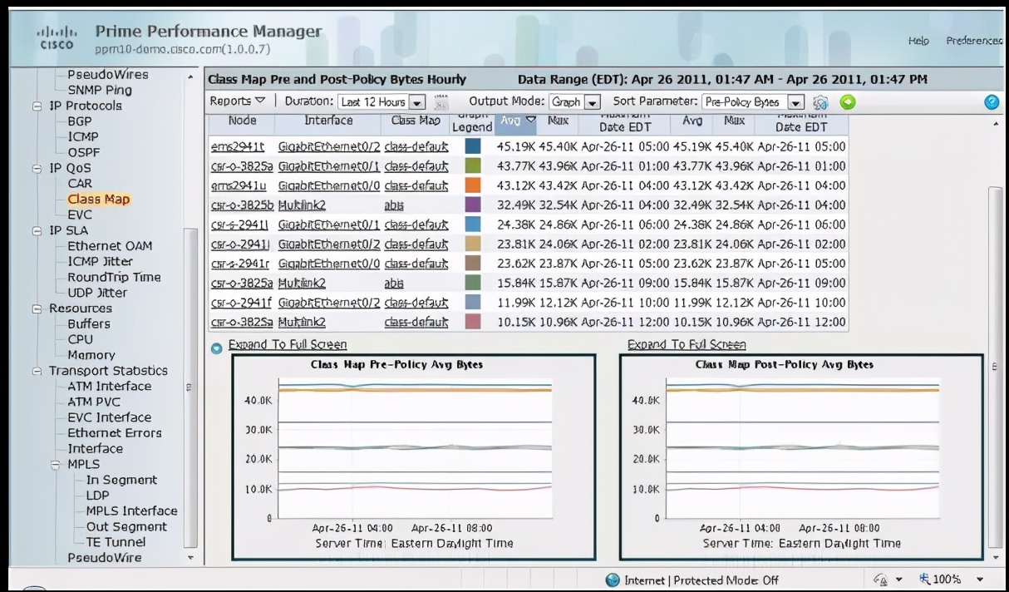Click the csr-o-2941f legend color swatch
1009x592 pixels.
[473, 302]
